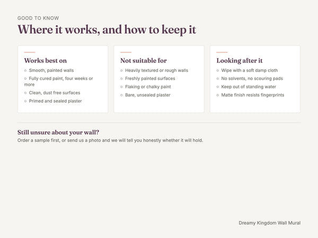
Task: Click the 'Not suitable for' card heading
Action: point(144,60)
